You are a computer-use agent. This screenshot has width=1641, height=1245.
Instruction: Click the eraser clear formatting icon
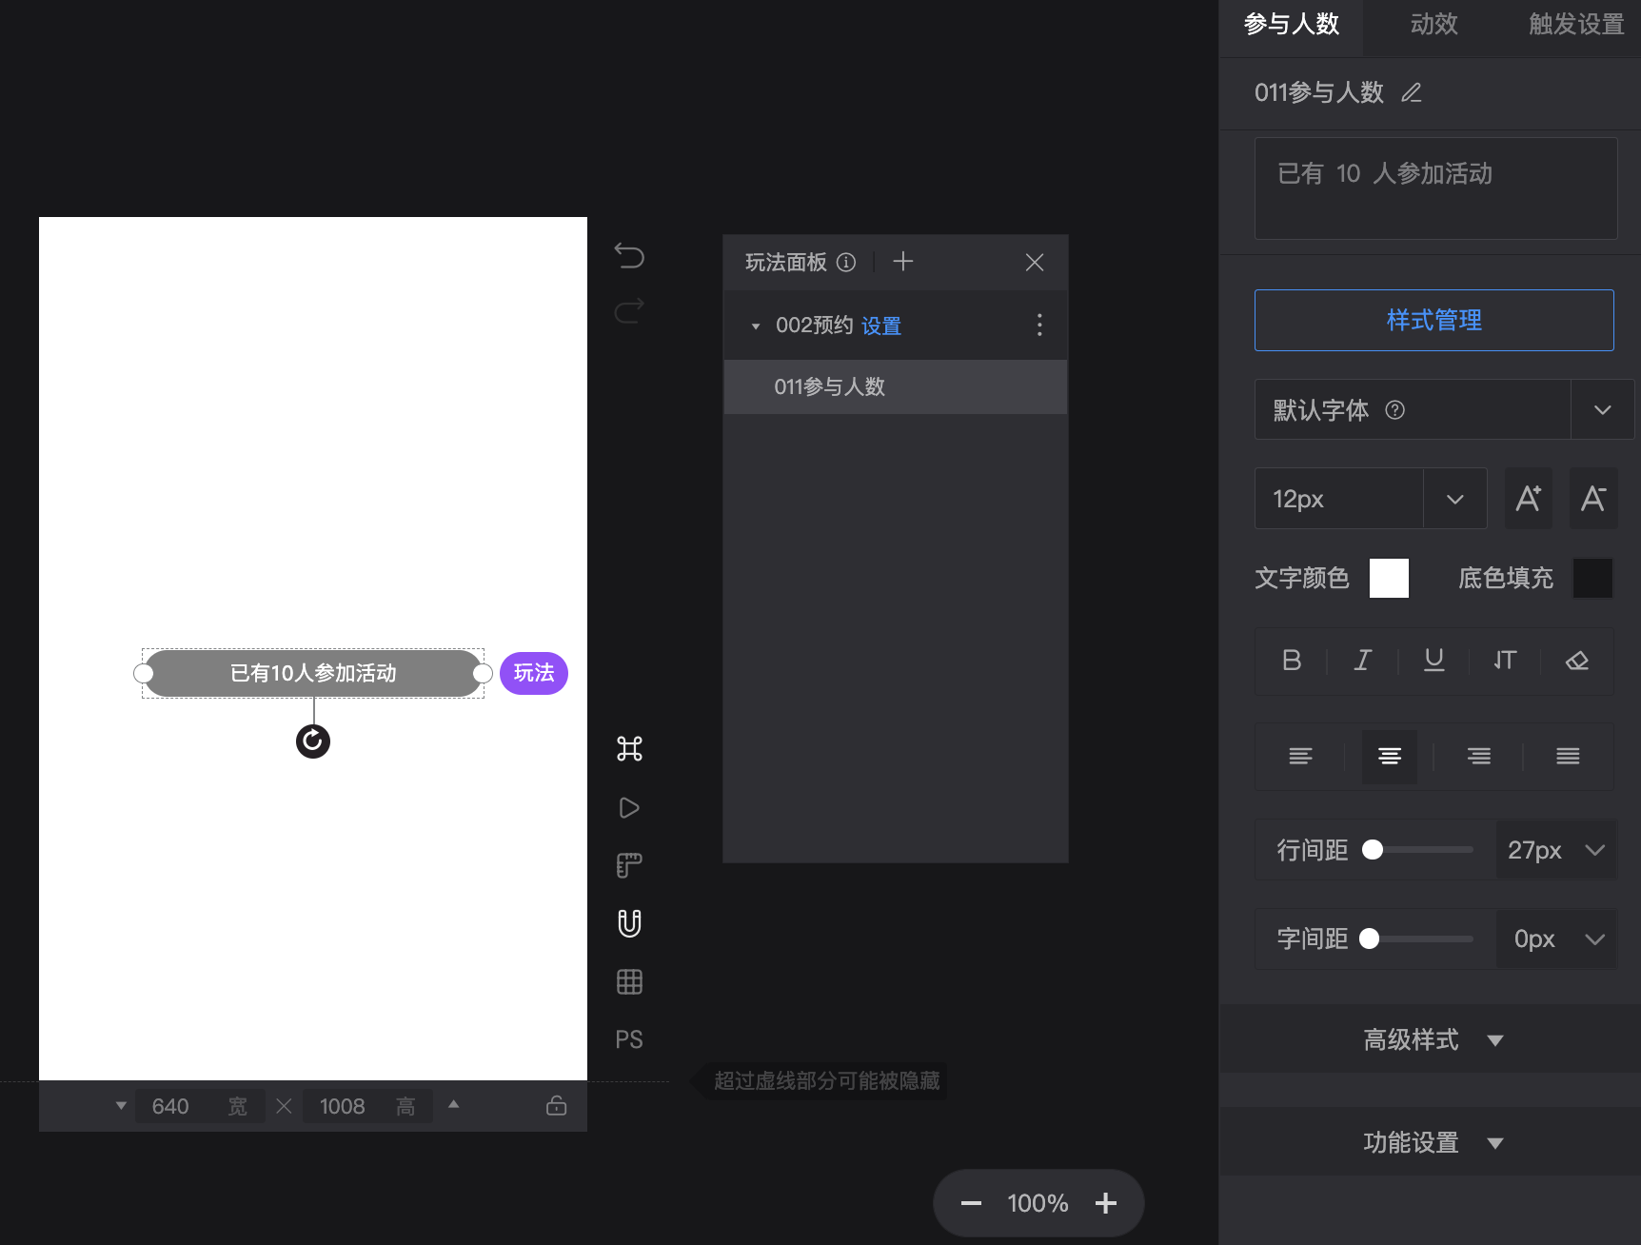point(1577,661)
